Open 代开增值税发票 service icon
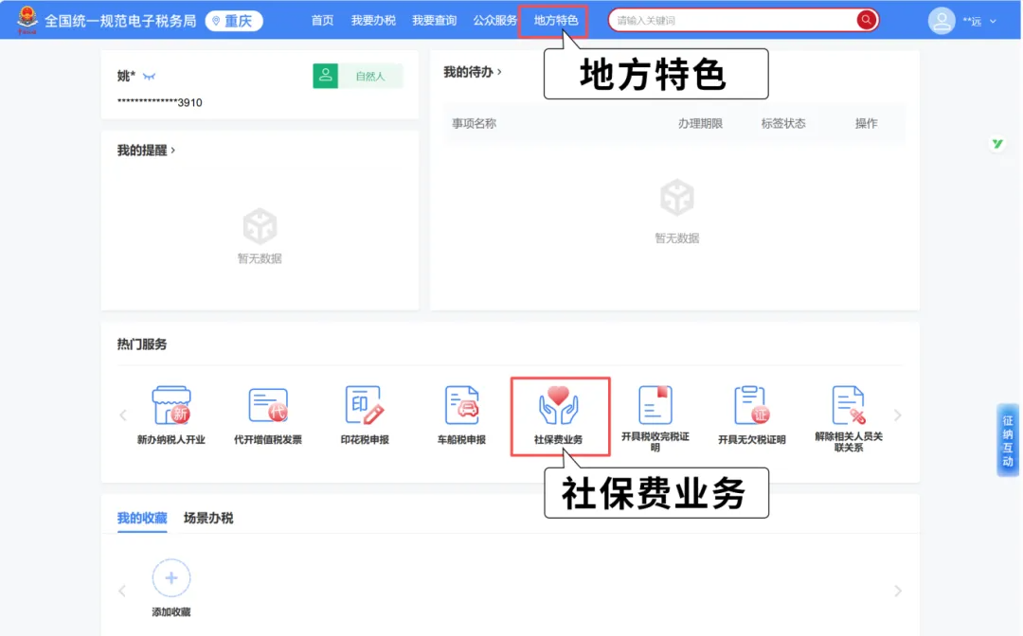 pos(267,406)
